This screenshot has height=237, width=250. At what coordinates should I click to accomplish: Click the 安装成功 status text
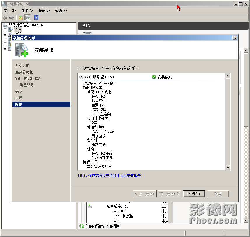click(165, 77)
